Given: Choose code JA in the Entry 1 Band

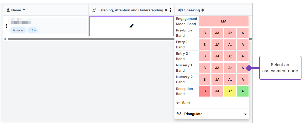Looking at the screenshot, I should [217, 45].
